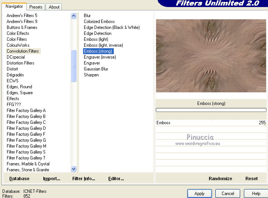Choose the plain Engraver filter
Screen dimensions: 268x198
click(x=92, y=63)
